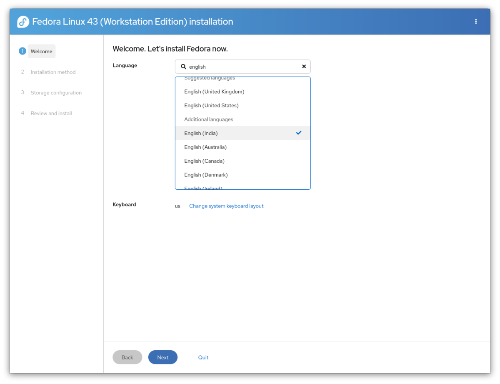Select partially visible English (Ireland) option

[203, 188]
